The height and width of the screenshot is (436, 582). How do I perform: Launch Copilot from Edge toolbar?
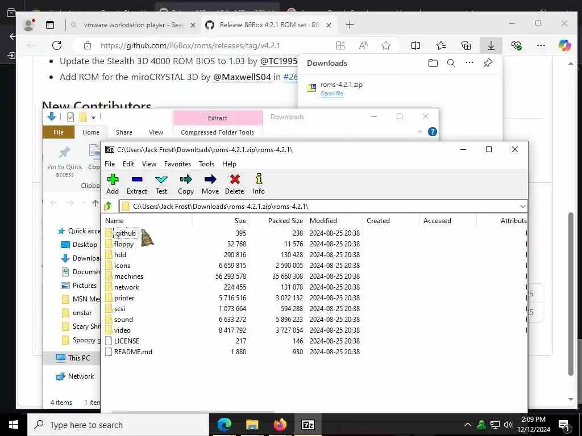pos(564,45)
